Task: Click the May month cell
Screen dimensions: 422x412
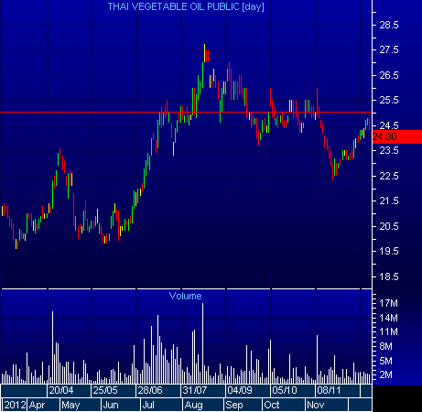Action: point(81,405)
